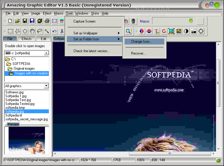Switch to the Effects side panel tab
Viewport: 224px width, 166px height.
tap(26, 39)
